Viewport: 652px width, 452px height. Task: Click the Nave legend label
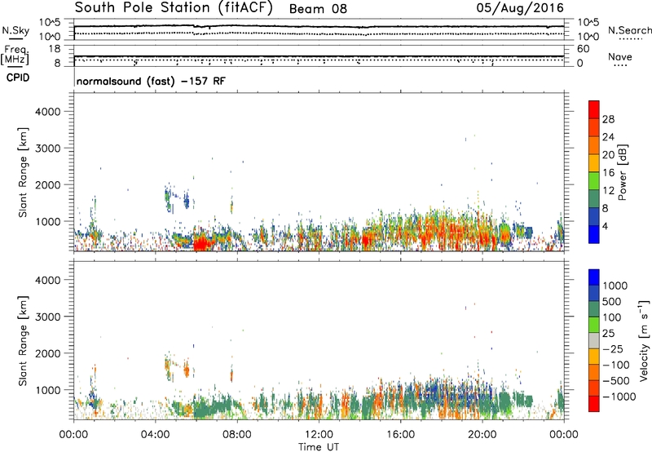(620, 56)
